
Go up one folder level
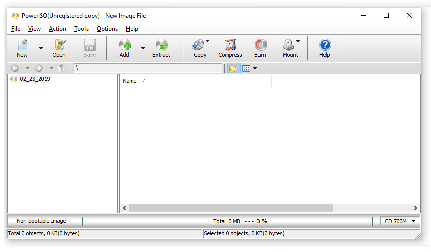61,68
